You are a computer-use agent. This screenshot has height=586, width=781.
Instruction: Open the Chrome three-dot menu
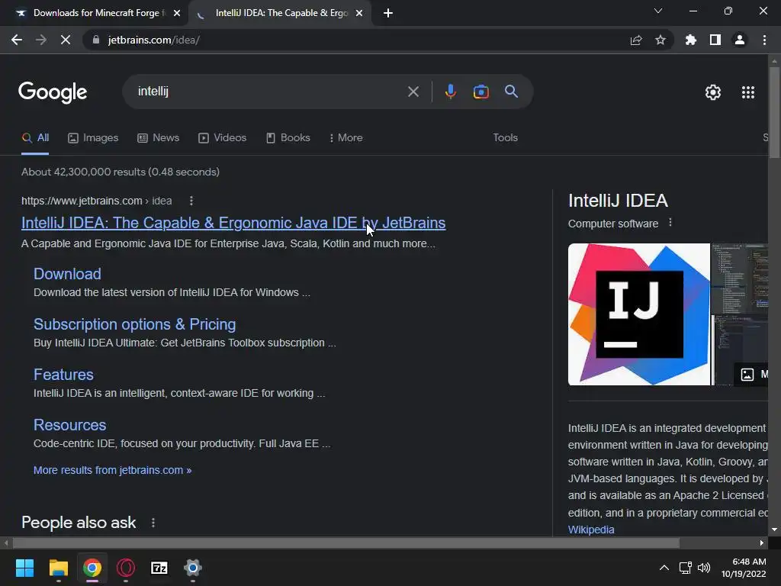(x=764, y=40)
